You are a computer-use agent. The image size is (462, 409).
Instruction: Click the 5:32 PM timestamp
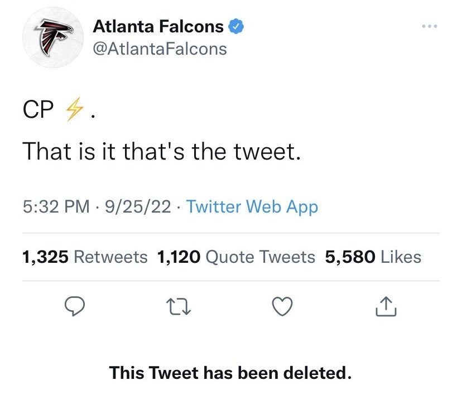[x=56, y=207]
